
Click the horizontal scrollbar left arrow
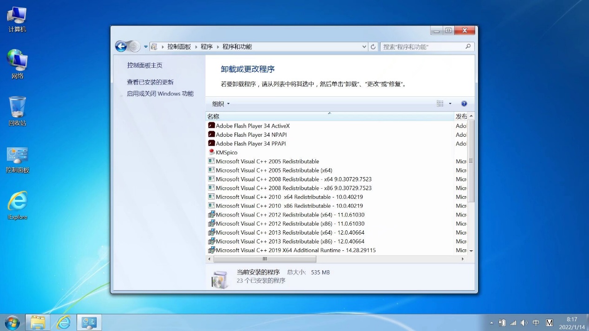pos(209,259)
